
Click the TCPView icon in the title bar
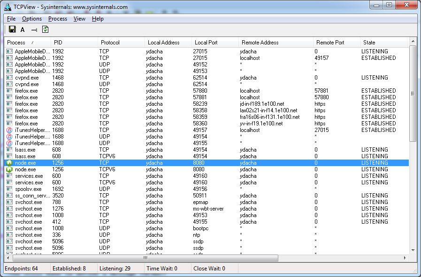8,7
